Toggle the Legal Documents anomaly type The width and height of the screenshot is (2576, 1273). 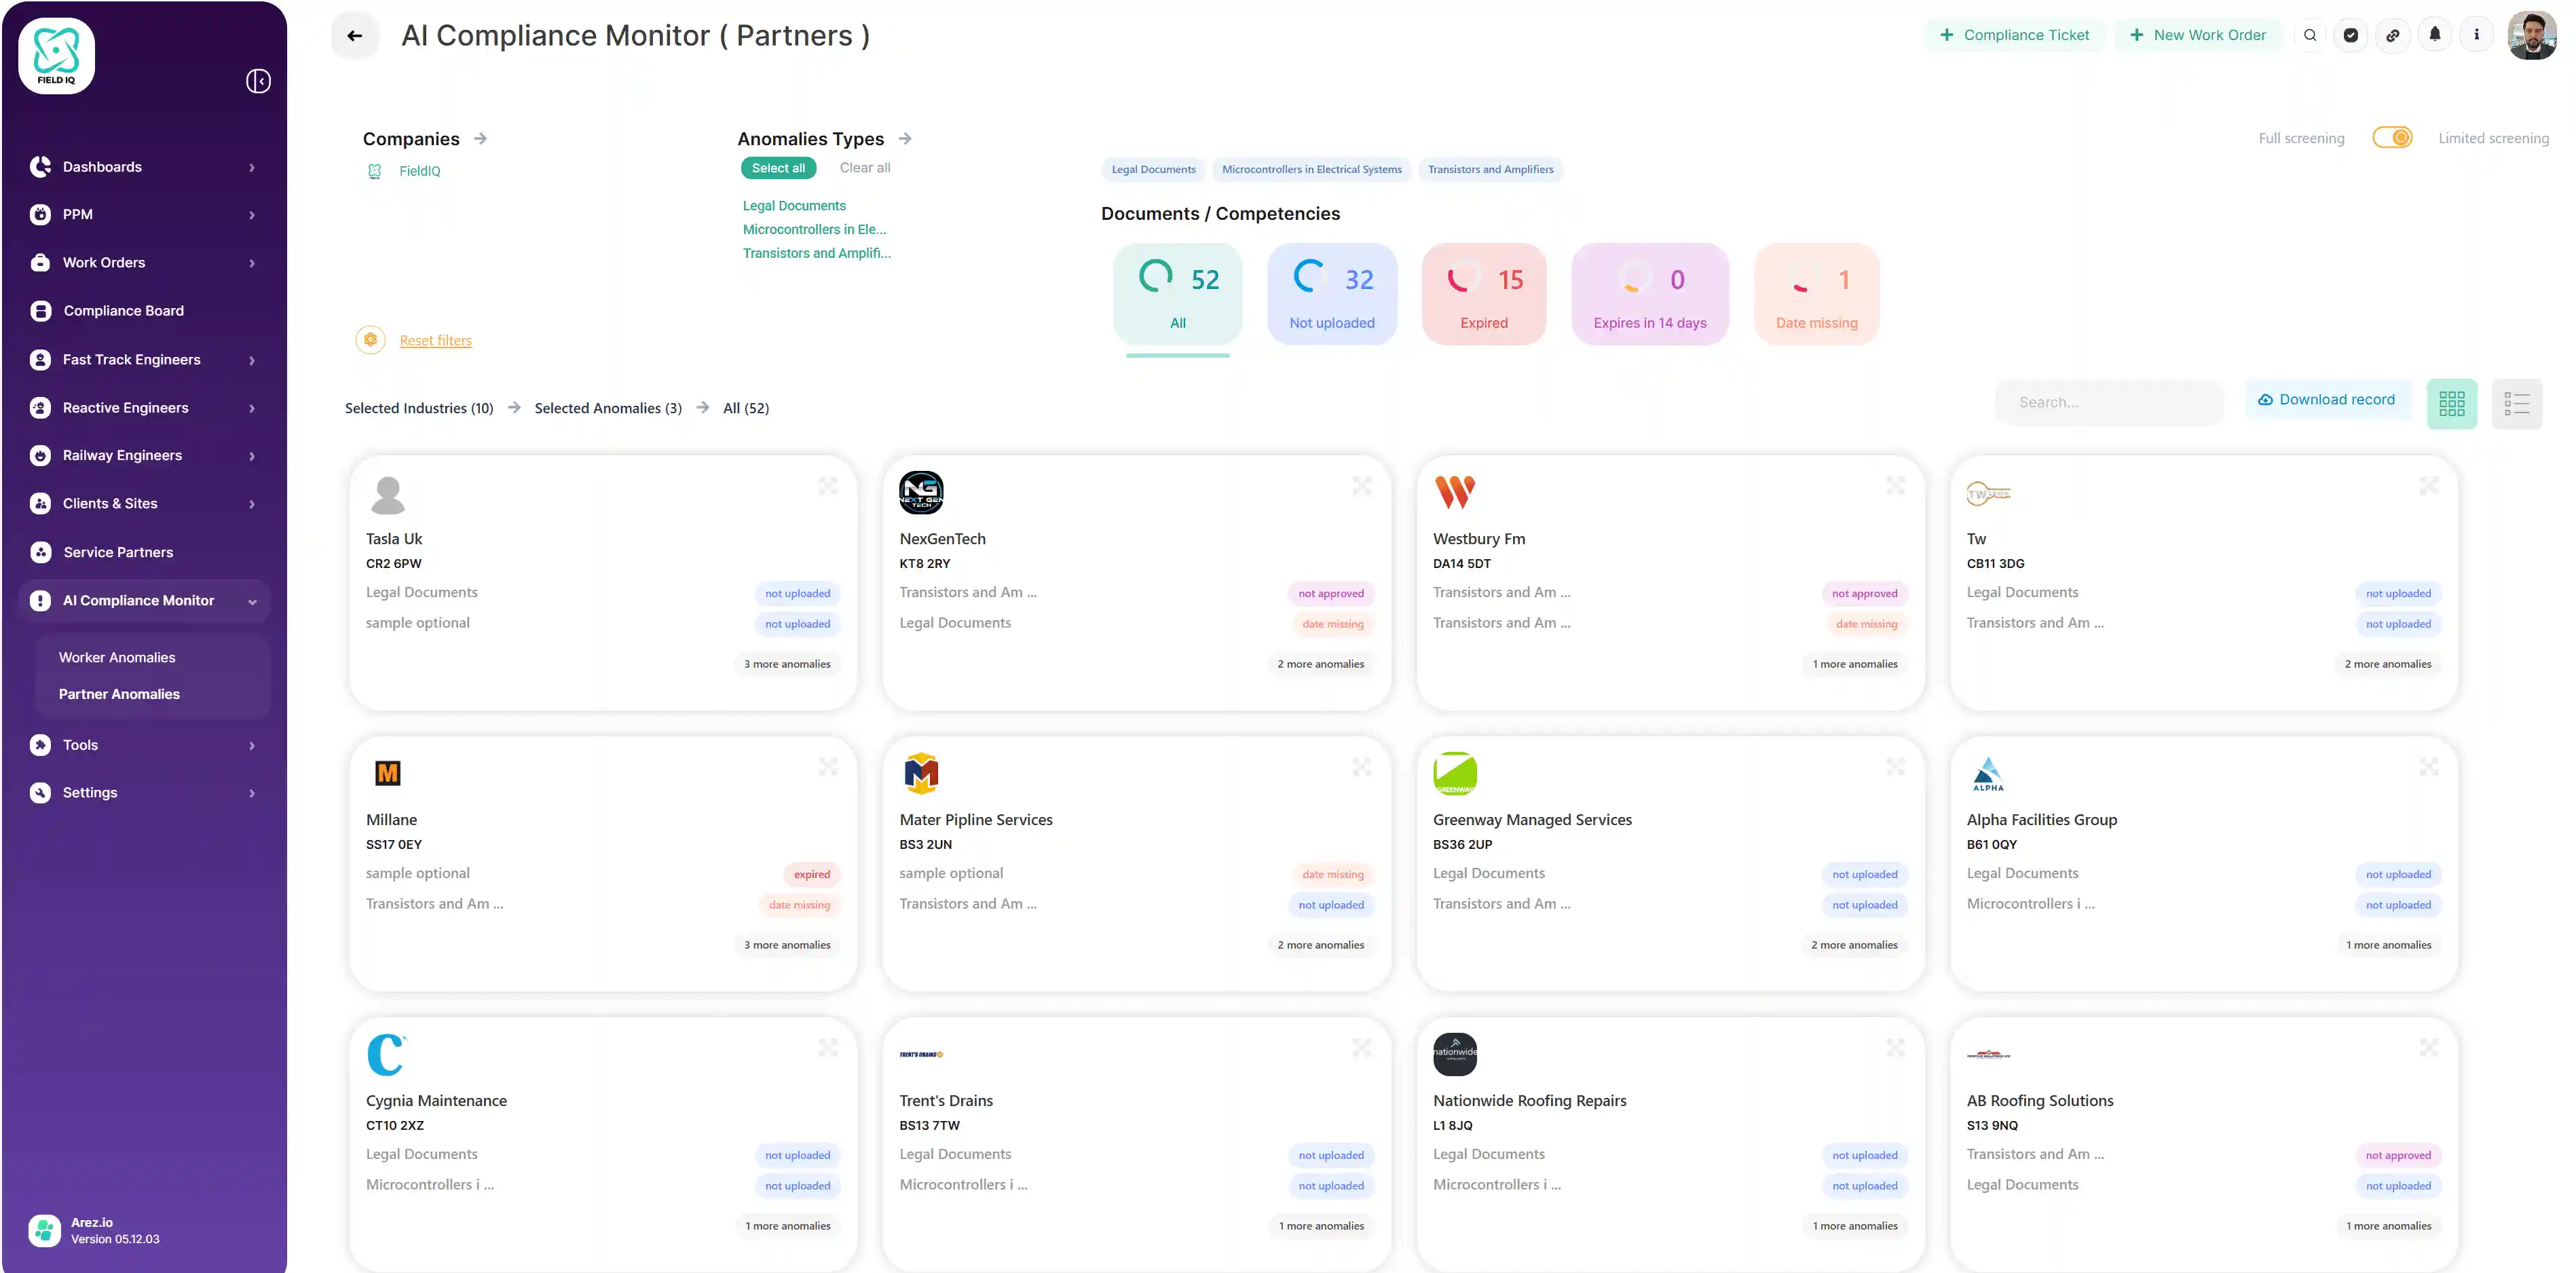click(794, 206)
